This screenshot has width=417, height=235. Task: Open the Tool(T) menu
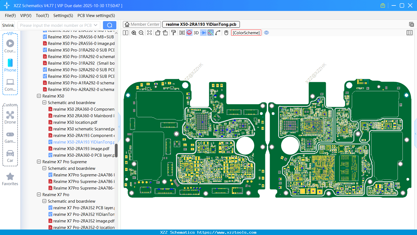42,16
